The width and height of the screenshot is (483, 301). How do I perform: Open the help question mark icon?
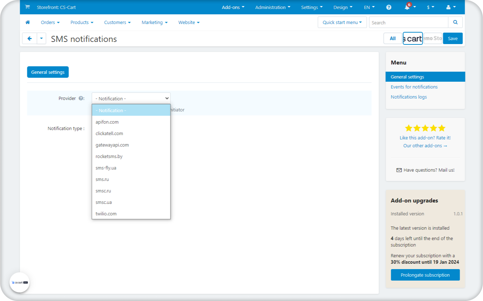pos(389,7)
